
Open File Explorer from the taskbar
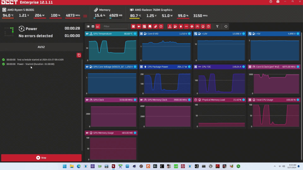pos(72,166)
